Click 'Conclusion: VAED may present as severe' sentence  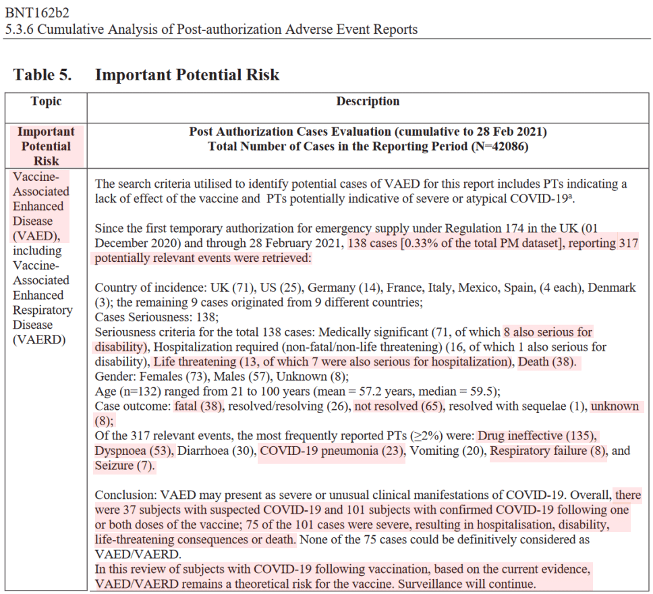[x=329, y=495]
